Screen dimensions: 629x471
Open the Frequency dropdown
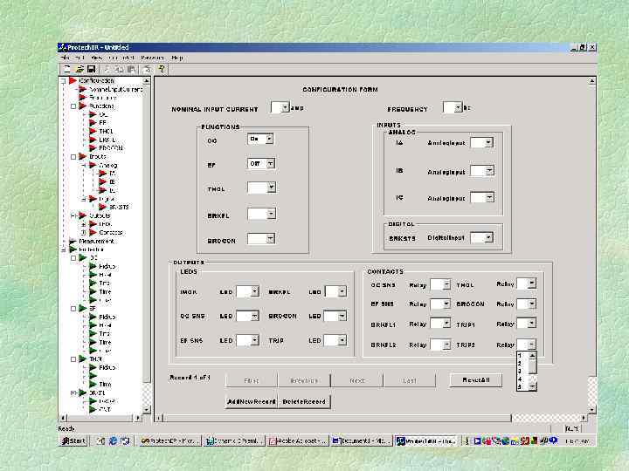457,107
